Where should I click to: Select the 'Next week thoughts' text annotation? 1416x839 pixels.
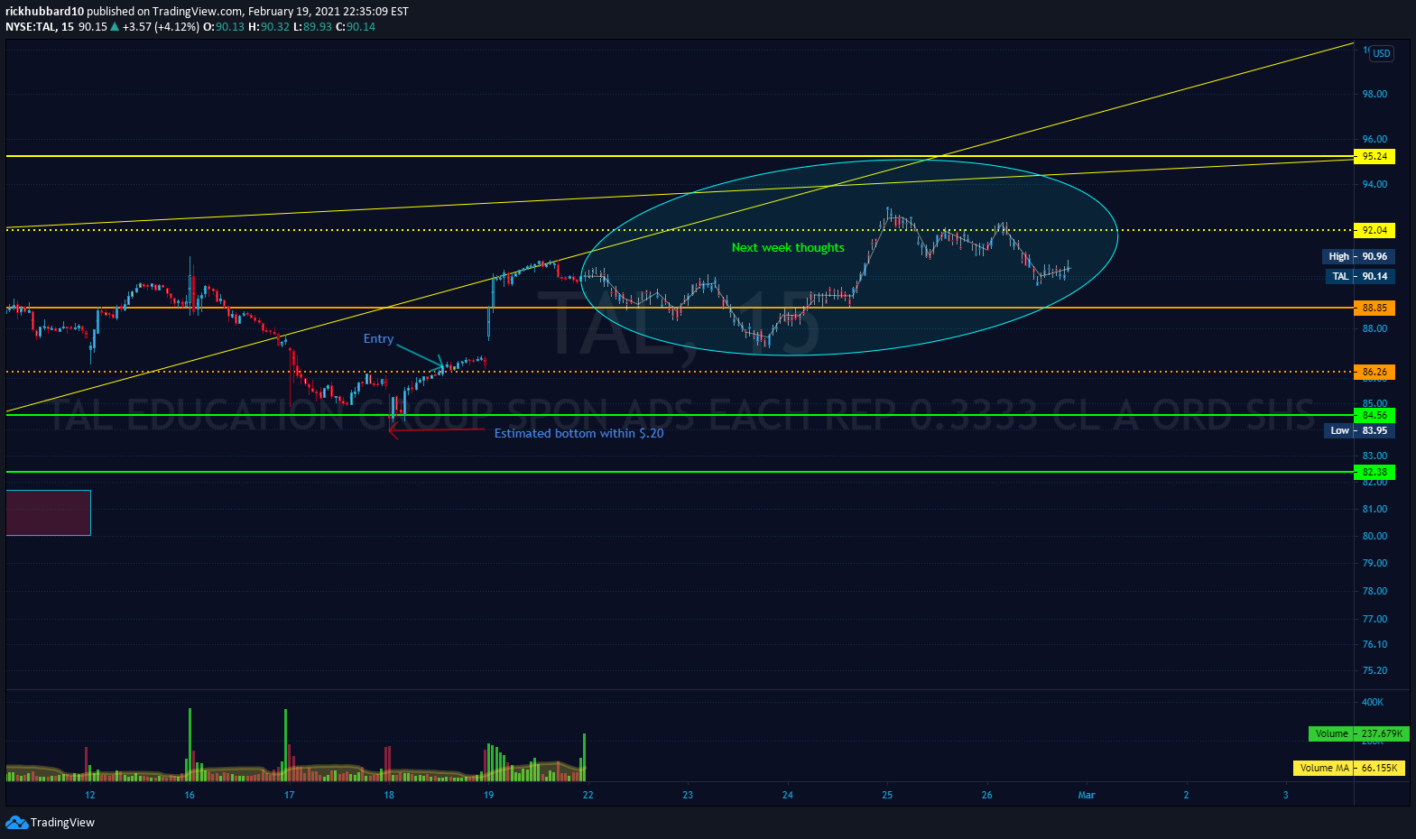coord(788,247)
